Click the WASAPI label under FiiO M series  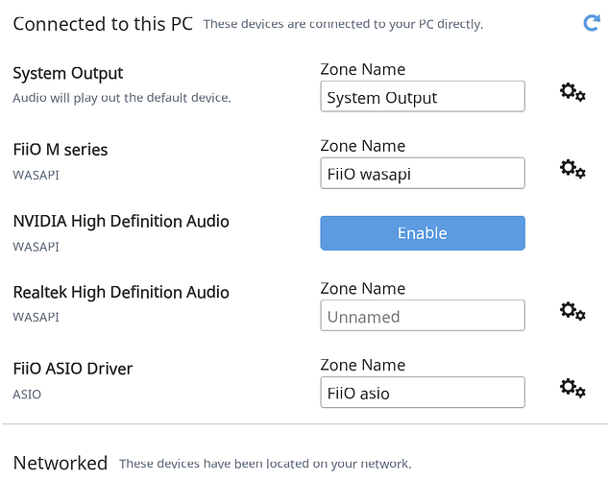36,175
